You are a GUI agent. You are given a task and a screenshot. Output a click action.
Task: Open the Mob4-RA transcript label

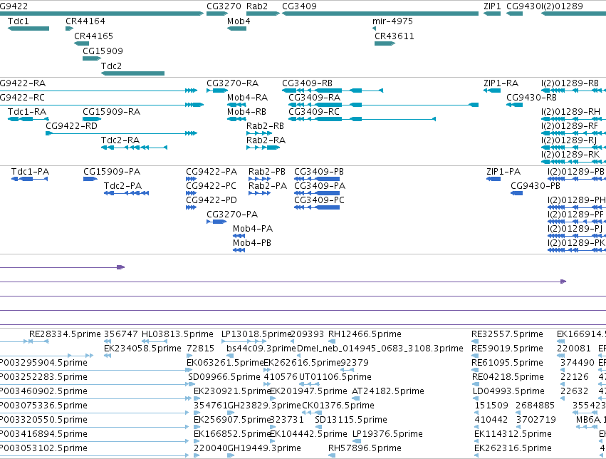(x=247, y=98)
